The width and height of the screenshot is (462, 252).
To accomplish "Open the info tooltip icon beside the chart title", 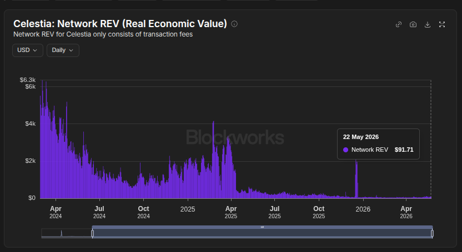I will pos(234,24).
